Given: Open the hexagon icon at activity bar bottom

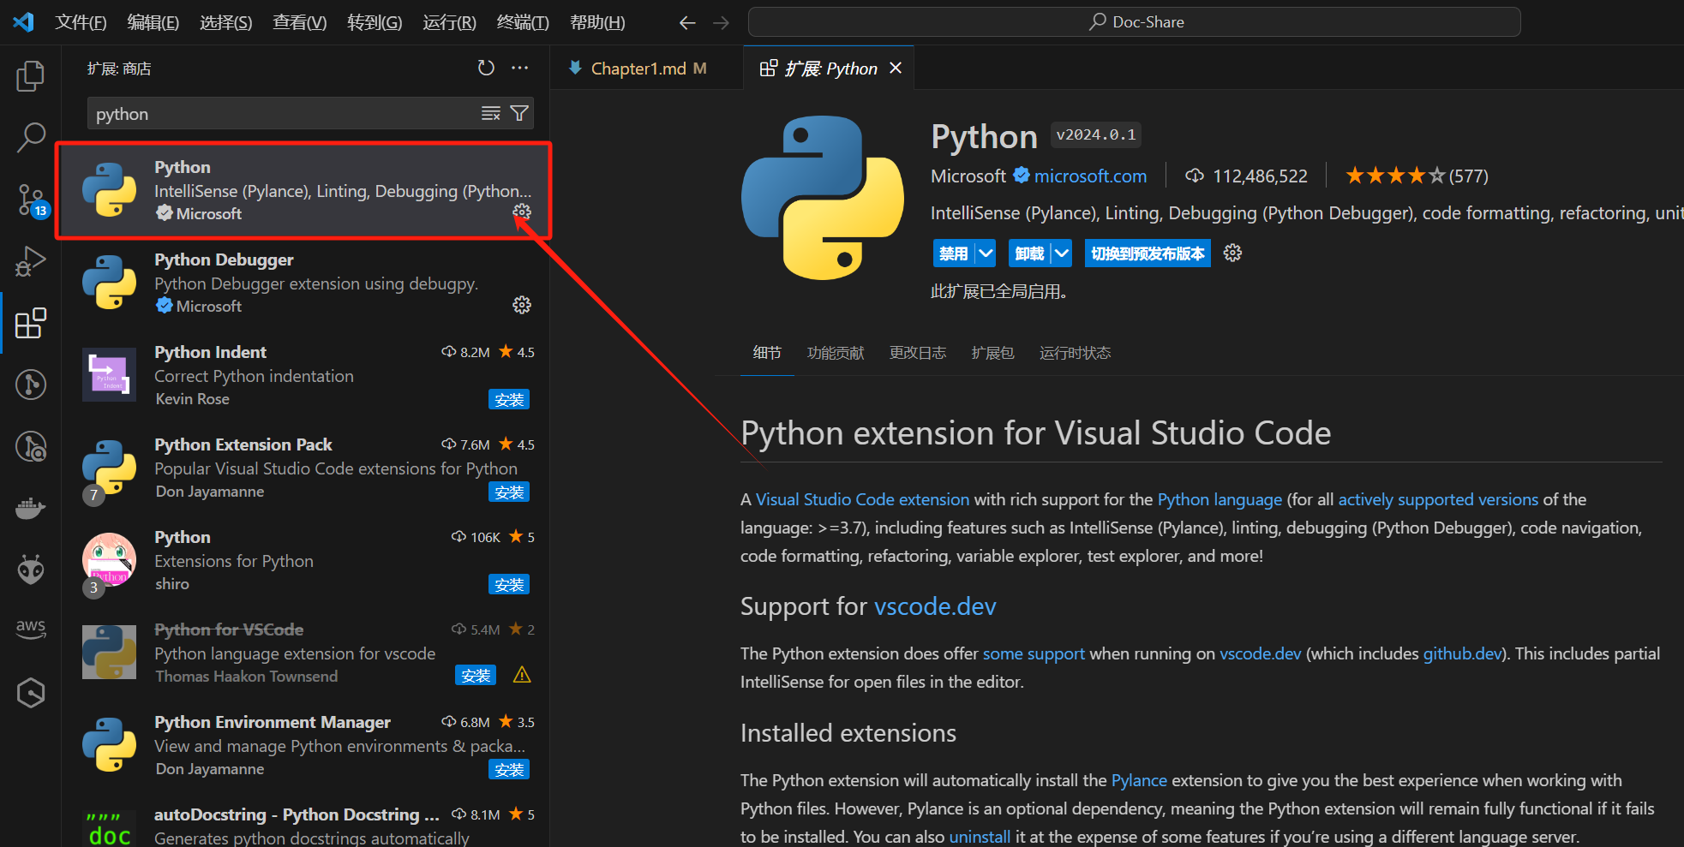Looking at the screenshot, I should 30,693.
